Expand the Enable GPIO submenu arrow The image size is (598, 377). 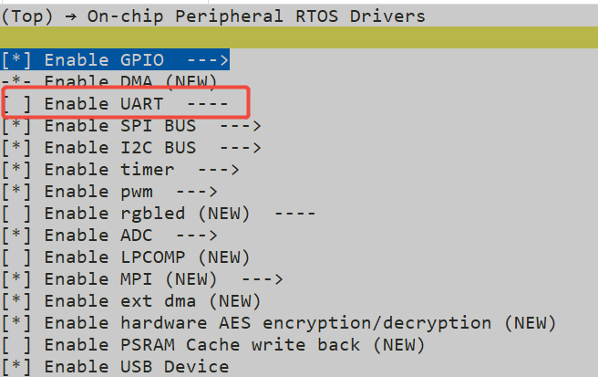[x=206, y=60]
